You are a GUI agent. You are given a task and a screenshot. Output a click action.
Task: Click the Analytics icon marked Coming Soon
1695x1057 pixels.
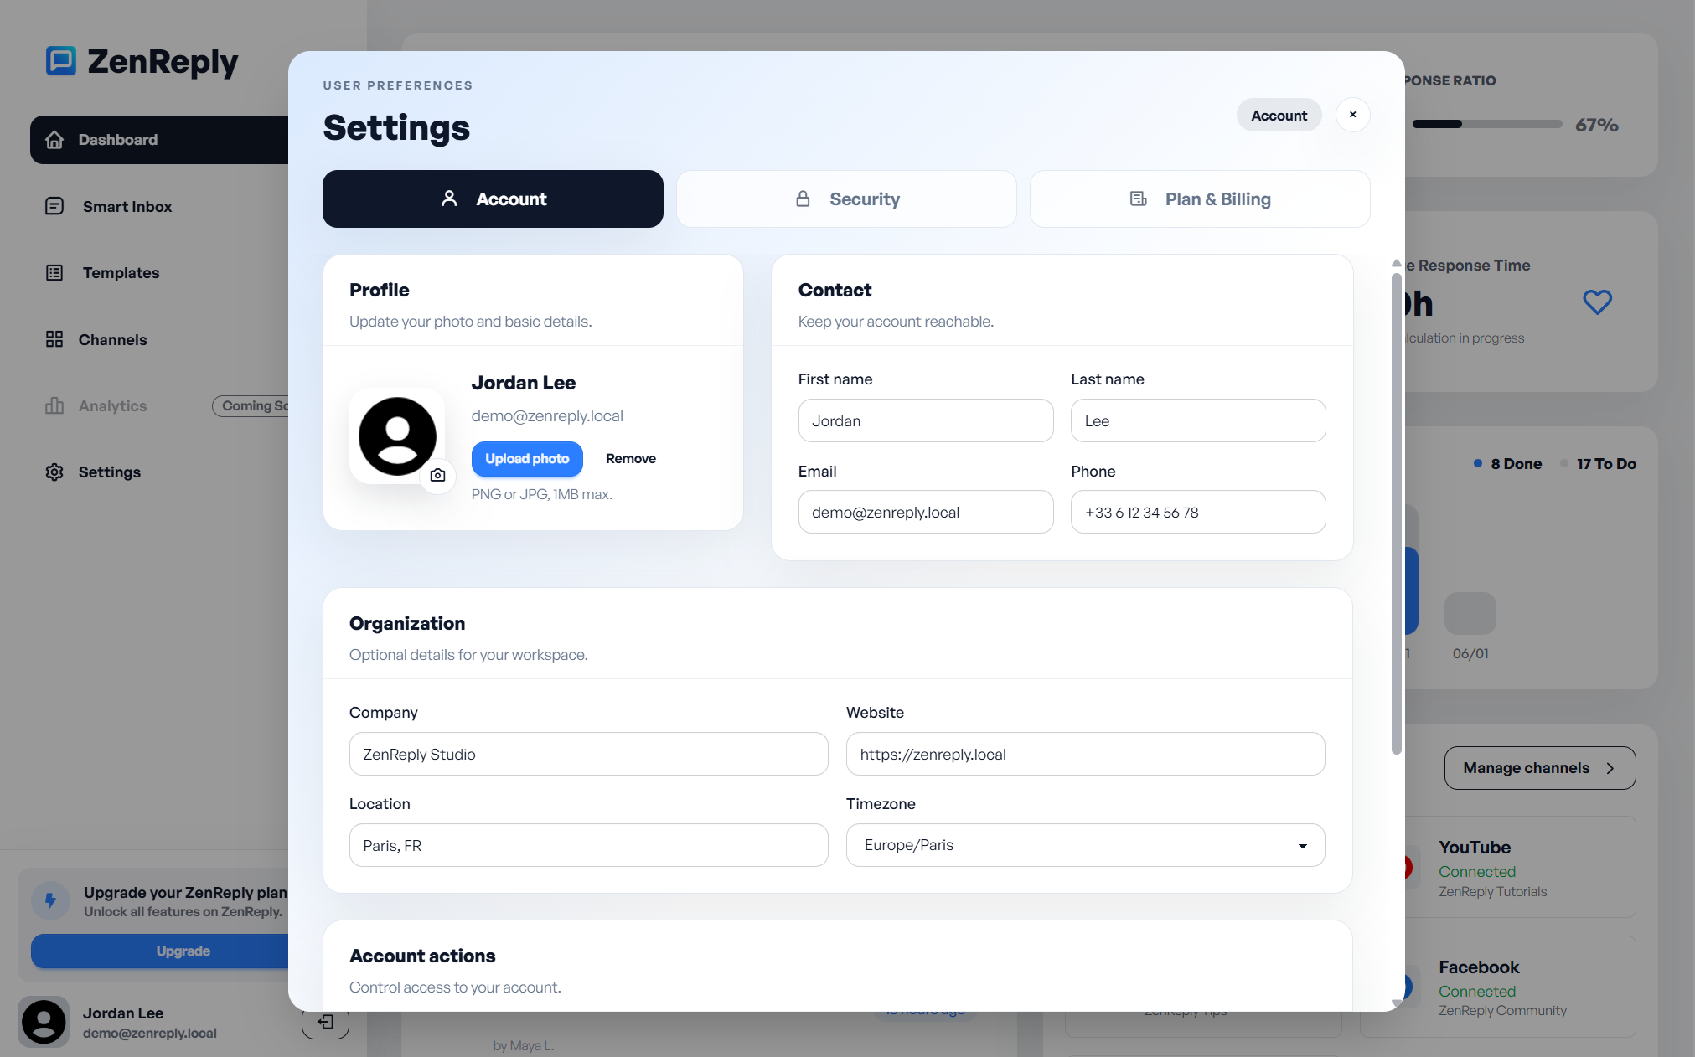pyautogui.click(x=54, y=405)
